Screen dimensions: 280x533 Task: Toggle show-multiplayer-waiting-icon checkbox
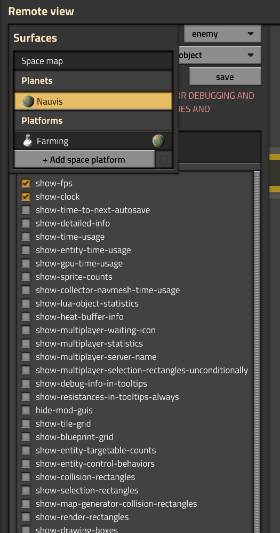[26, 330]
